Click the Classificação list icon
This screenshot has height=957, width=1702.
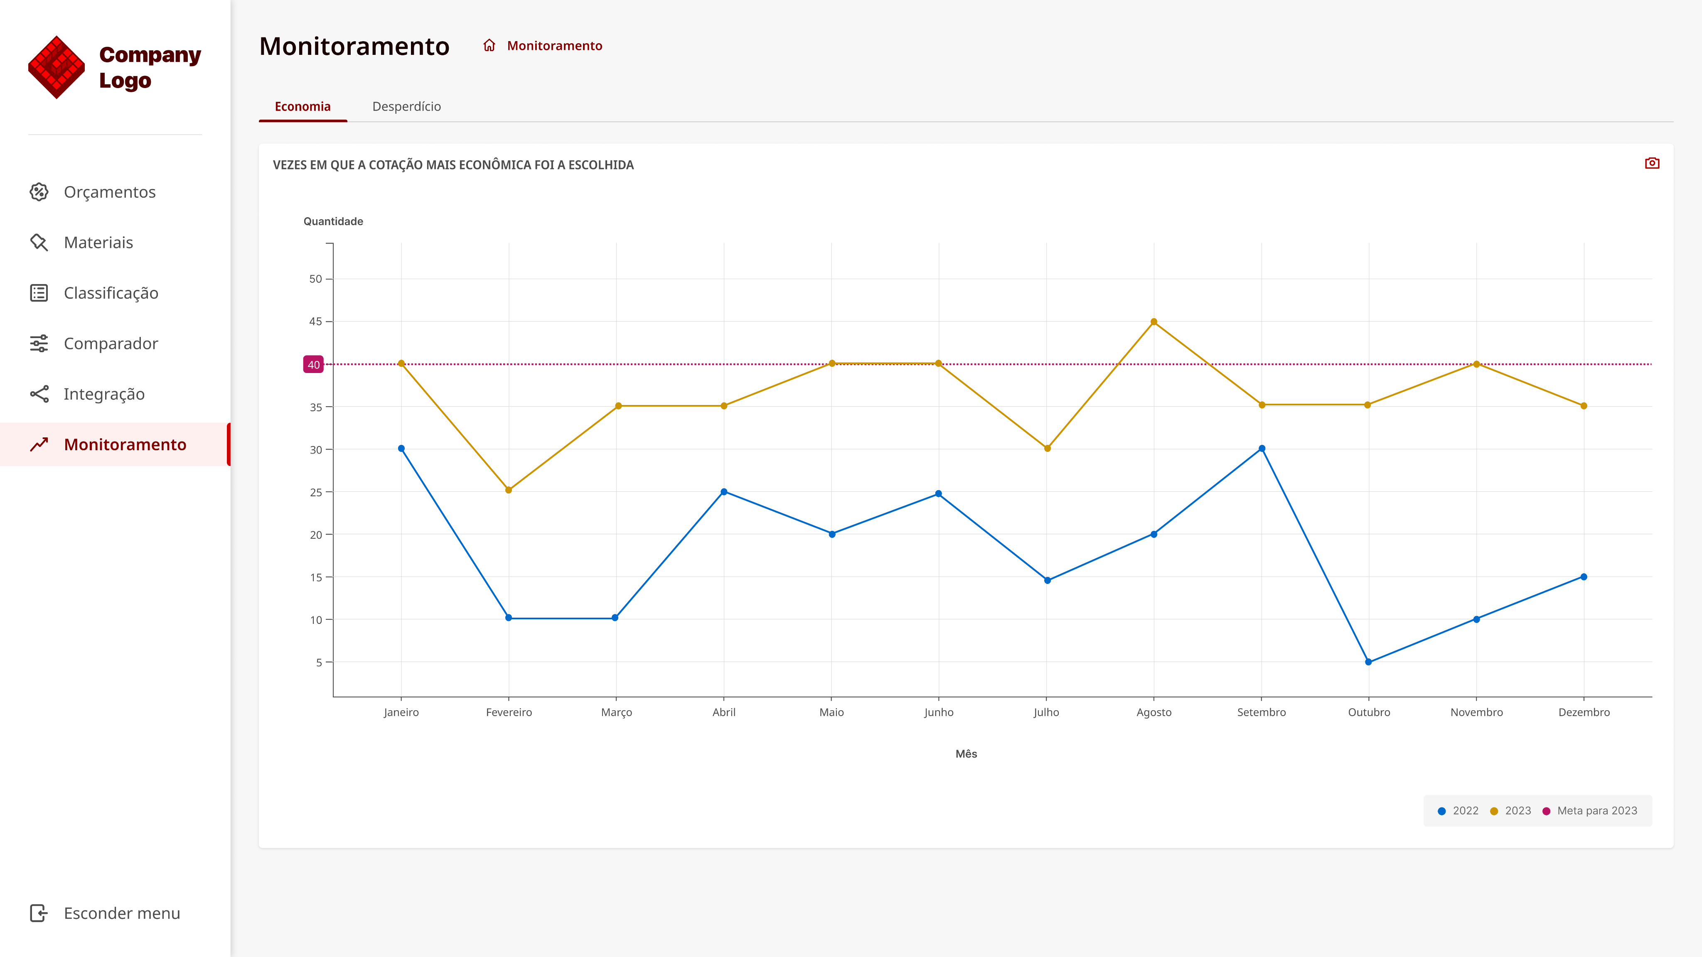click(x=39, y=293)
